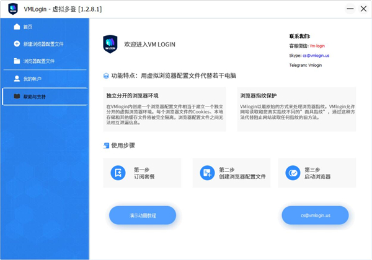This screenshot has height=260, width=372.
Task: Click the plus icon for 新建浏览器配置文件
Action: pos(17,44)
